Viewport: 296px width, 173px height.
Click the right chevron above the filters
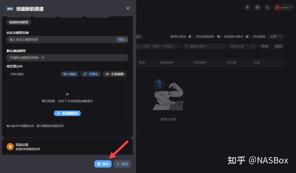tap(281, 28)
